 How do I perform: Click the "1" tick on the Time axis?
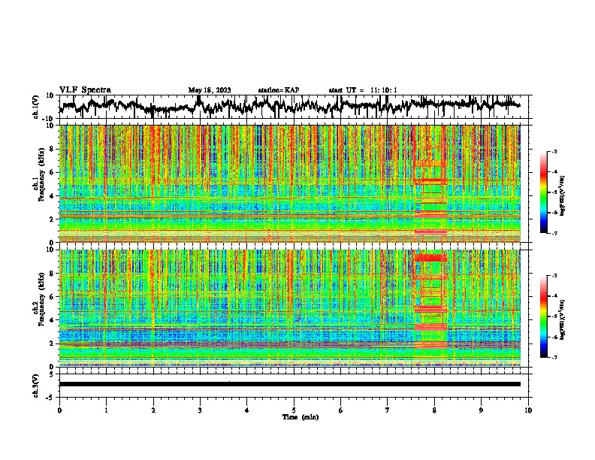(106, 410)
